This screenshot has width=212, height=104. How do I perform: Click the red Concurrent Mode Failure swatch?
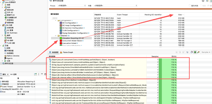point(61,41)
